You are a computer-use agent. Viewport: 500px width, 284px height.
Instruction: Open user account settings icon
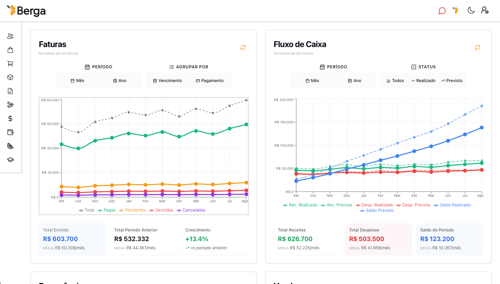point(485,10)
